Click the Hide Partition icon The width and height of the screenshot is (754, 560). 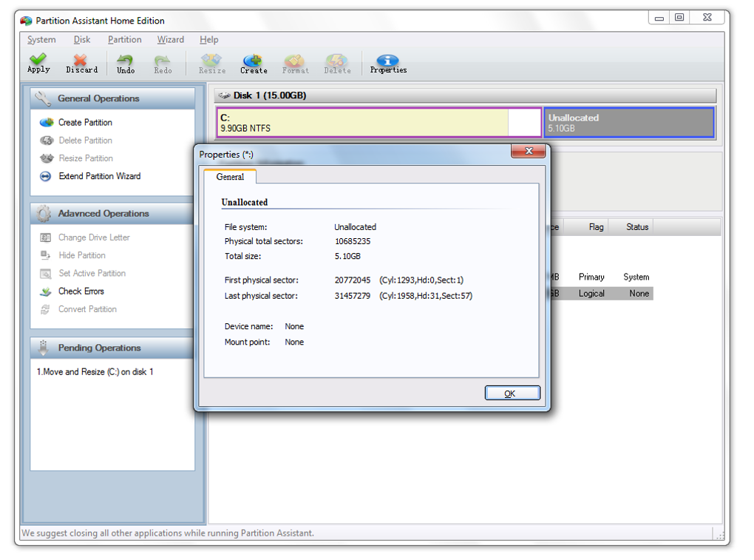coord(45,255)
